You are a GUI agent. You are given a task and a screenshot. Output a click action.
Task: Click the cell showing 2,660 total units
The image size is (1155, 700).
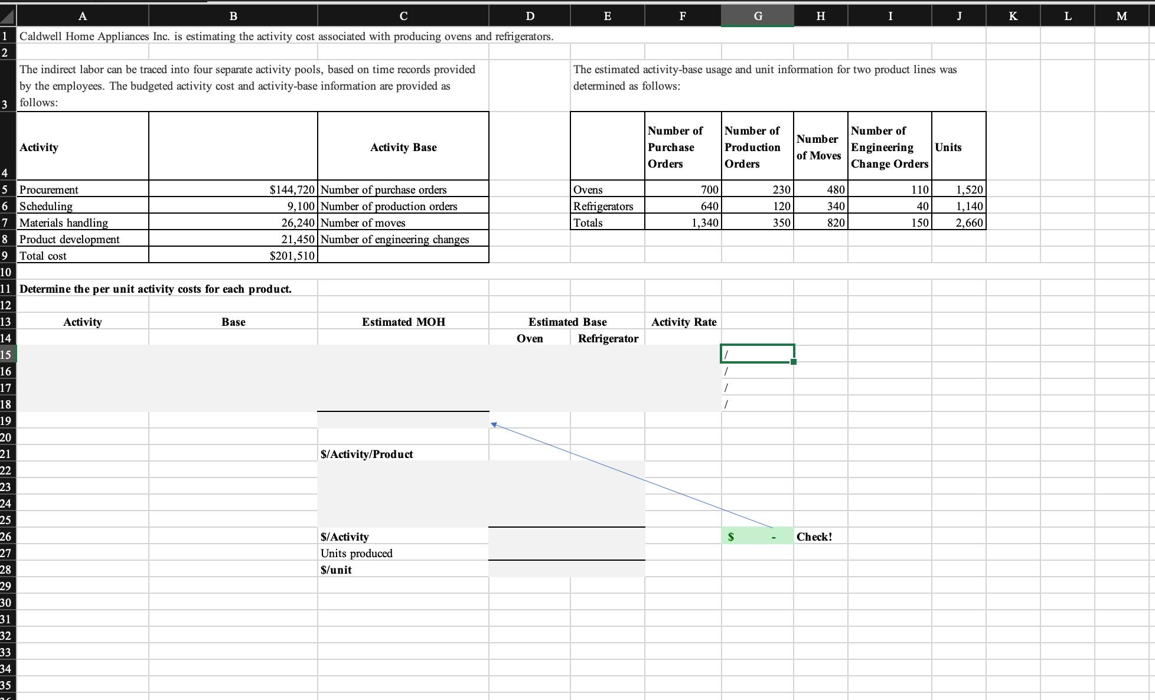(x=958, y=223)
